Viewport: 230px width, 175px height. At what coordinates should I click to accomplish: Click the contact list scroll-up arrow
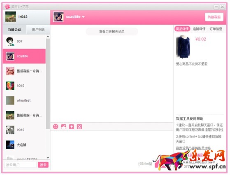(x=48, y=37)
